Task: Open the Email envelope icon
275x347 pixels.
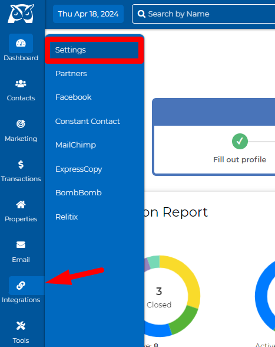Action: (x=21, y=245)
